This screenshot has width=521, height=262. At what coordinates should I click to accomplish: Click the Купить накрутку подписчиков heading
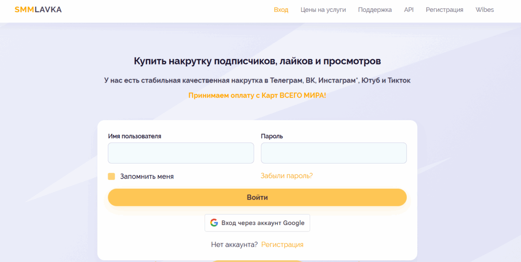(x=257, y=61)
